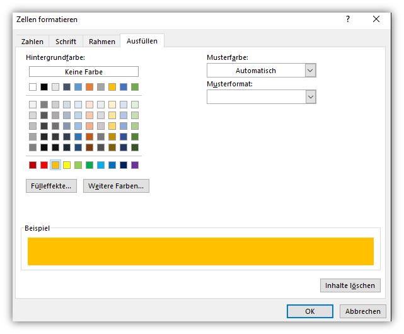
Task: Pick the selected gold-orange standard color
Action: coord(55,165)
